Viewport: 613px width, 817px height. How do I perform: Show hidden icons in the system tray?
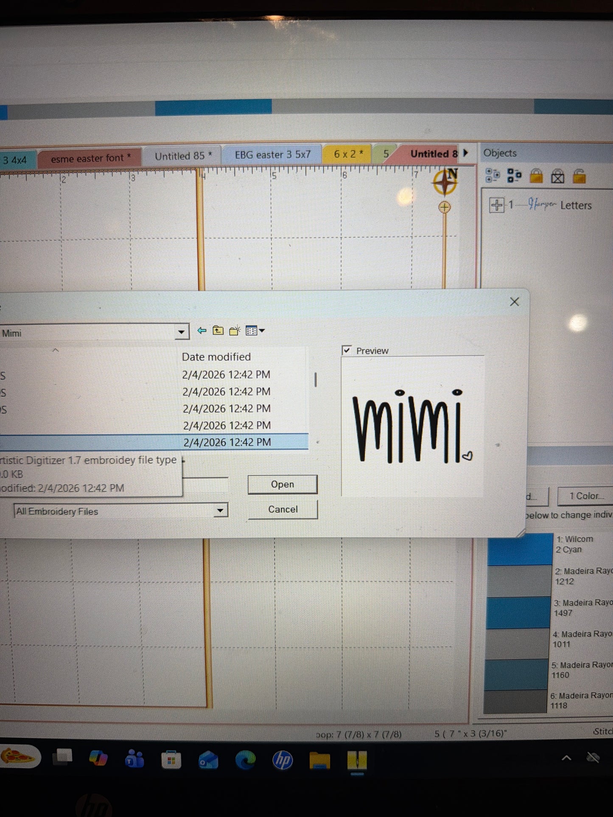point(566,758)
